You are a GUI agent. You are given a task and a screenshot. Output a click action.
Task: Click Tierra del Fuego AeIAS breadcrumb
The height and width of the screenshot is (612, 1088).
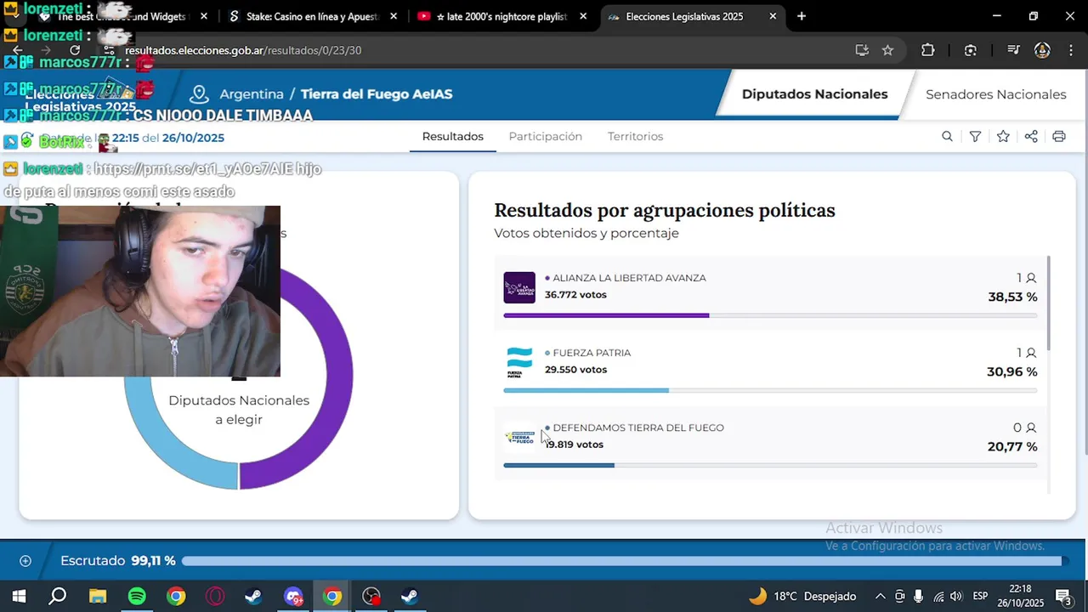pyautogui.click(x=377, y=94)
